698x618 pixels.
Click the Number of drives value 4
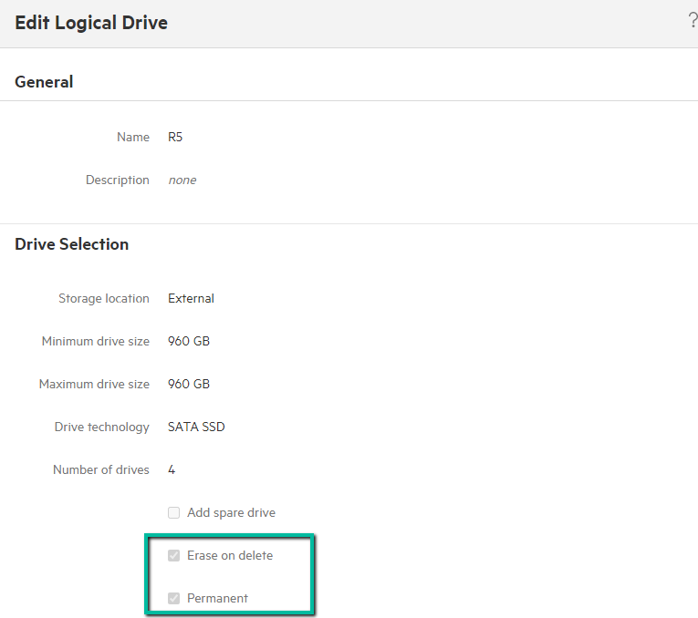(172, 470)
